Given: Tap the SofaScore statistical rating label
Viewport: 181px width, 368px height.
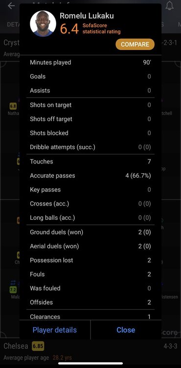Looking at the screenshot, I should (101, 28).
